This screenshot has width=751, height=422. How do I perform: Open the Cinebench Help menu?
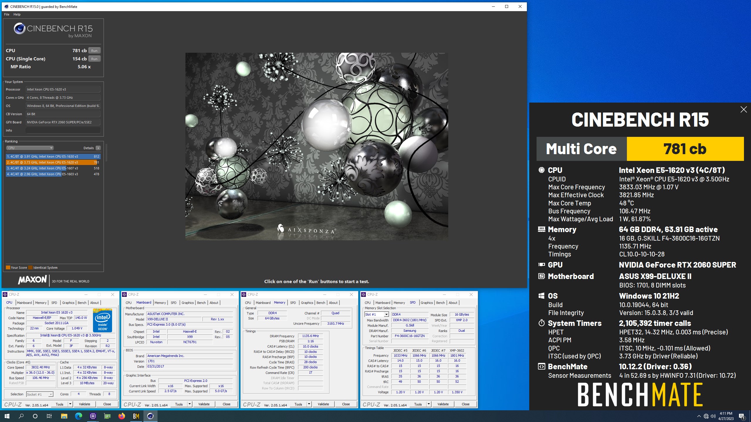[17, 14]
